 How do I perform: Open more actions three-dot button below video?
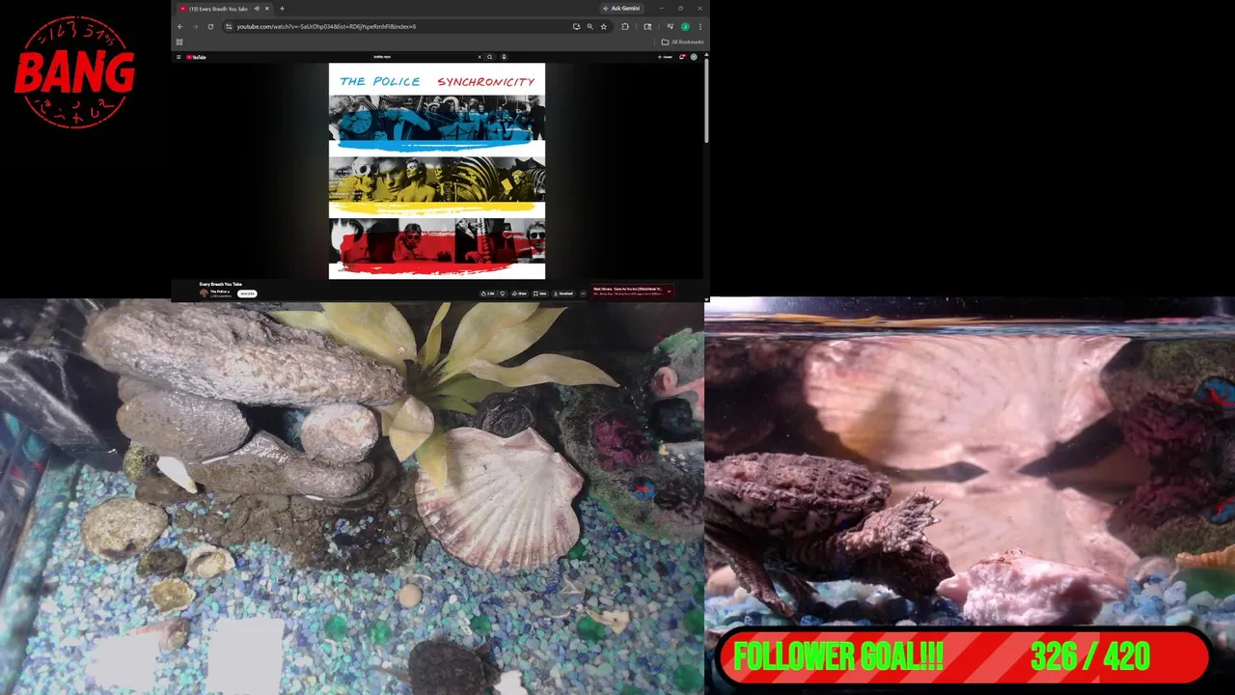(x=583, y=293)
